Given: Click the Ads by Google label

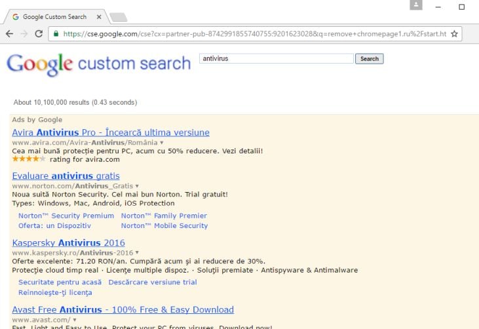Looking at the screenshot, I should click(x=37, y=120).
